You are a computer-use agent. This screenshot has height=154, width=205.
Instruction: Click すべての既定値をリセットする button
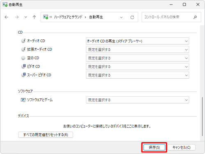pos(46,135)
